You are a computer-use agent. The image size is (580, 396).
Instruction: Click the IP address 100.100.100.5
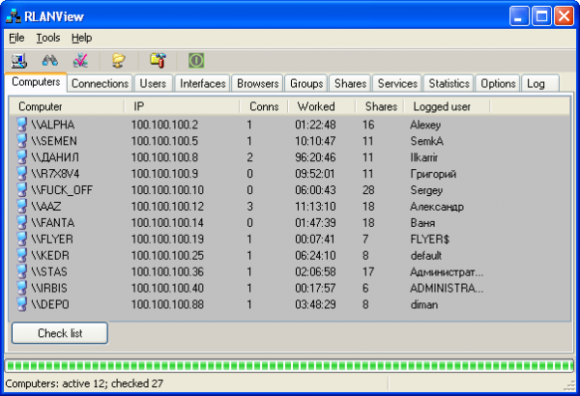tap(164, 141)
